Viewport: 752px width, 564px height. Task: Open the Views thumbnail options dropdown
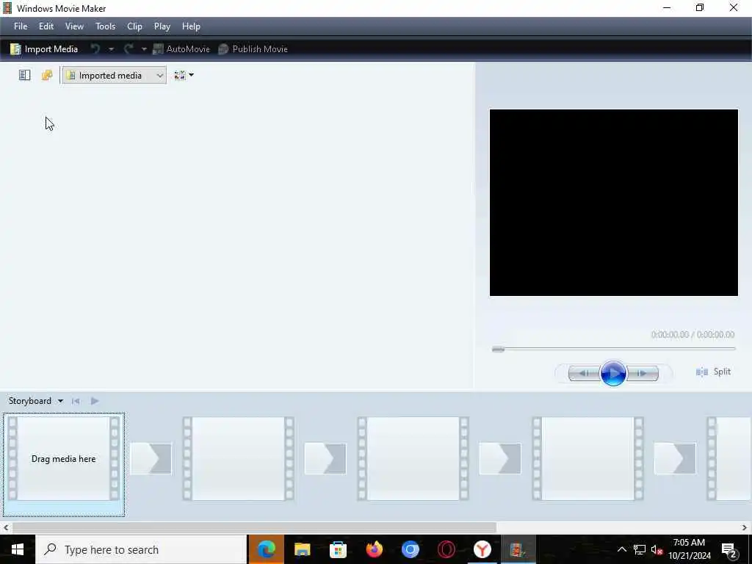click(x=184, y=76)
